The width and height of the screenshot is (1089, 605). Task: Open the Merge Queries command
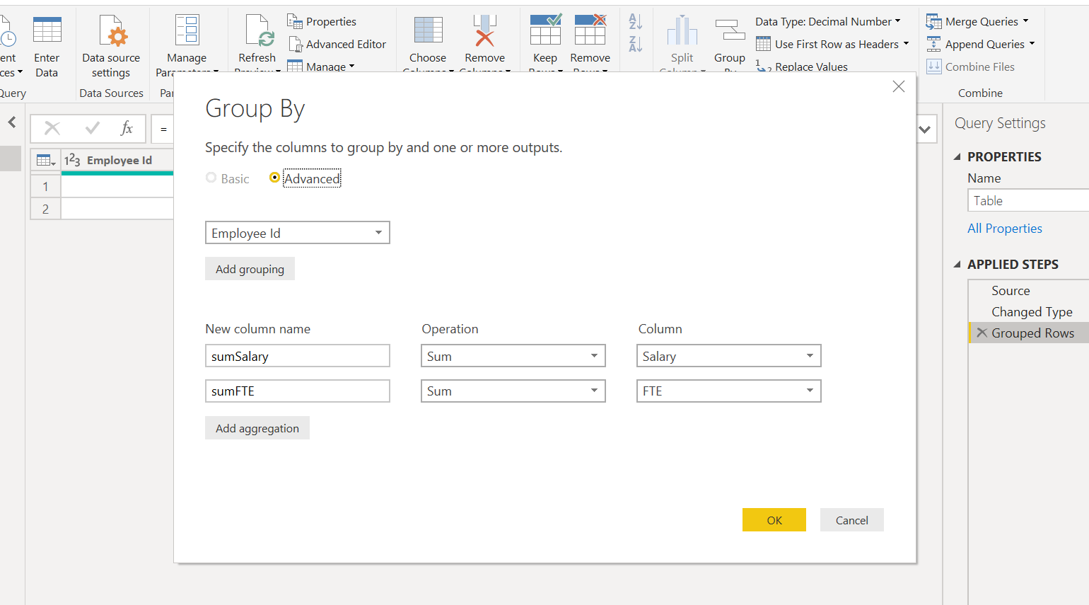click(977, 21)
